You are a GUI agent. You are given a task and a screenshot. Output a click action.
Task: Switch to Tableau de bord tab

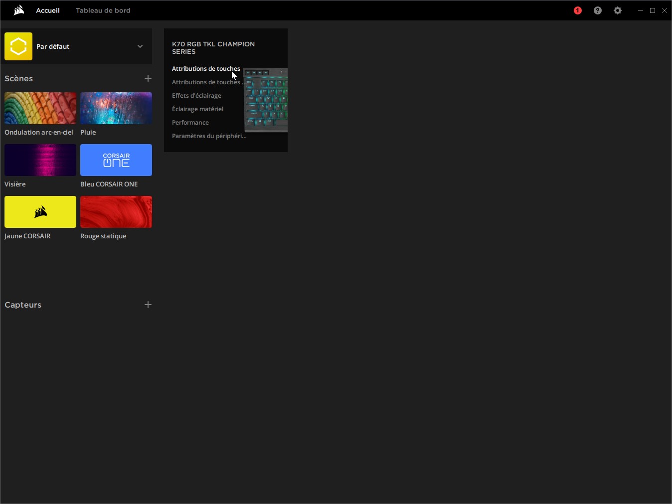[x=103, y=10]
